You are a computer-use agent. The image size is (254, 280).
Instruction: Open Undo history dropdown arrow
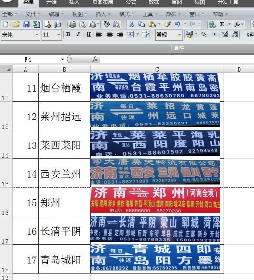[185, 24]
